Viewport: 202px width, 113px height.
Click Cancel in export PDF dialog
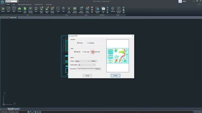87,76
